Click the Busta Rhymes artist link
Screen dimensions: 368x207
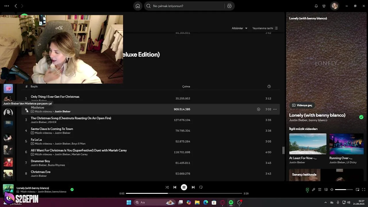56,165
